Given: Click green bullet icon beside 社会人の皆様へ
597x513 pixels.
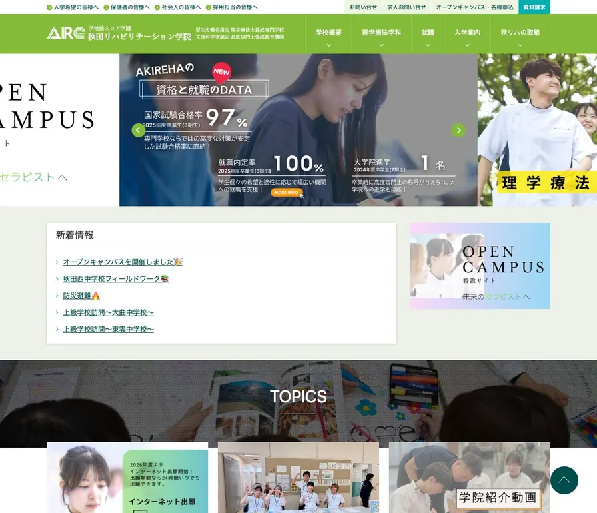Looking at the screenshot, I should [x=157, y=7].
